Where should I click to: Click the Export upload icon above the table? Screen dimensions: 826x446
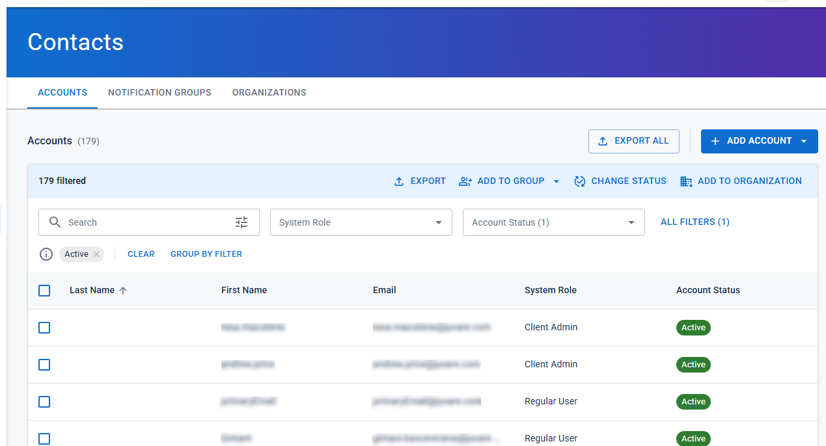click(x=399, y=181)
